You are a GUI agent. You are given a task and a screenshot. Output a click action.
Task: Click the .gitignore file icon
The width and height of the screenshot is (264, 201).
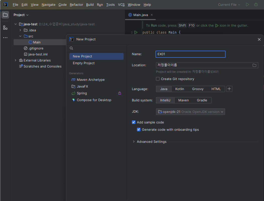point(26,48)
